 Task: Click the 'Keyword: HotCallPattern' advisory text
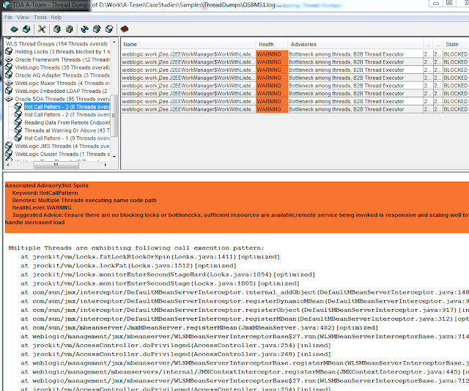(45, 193)
